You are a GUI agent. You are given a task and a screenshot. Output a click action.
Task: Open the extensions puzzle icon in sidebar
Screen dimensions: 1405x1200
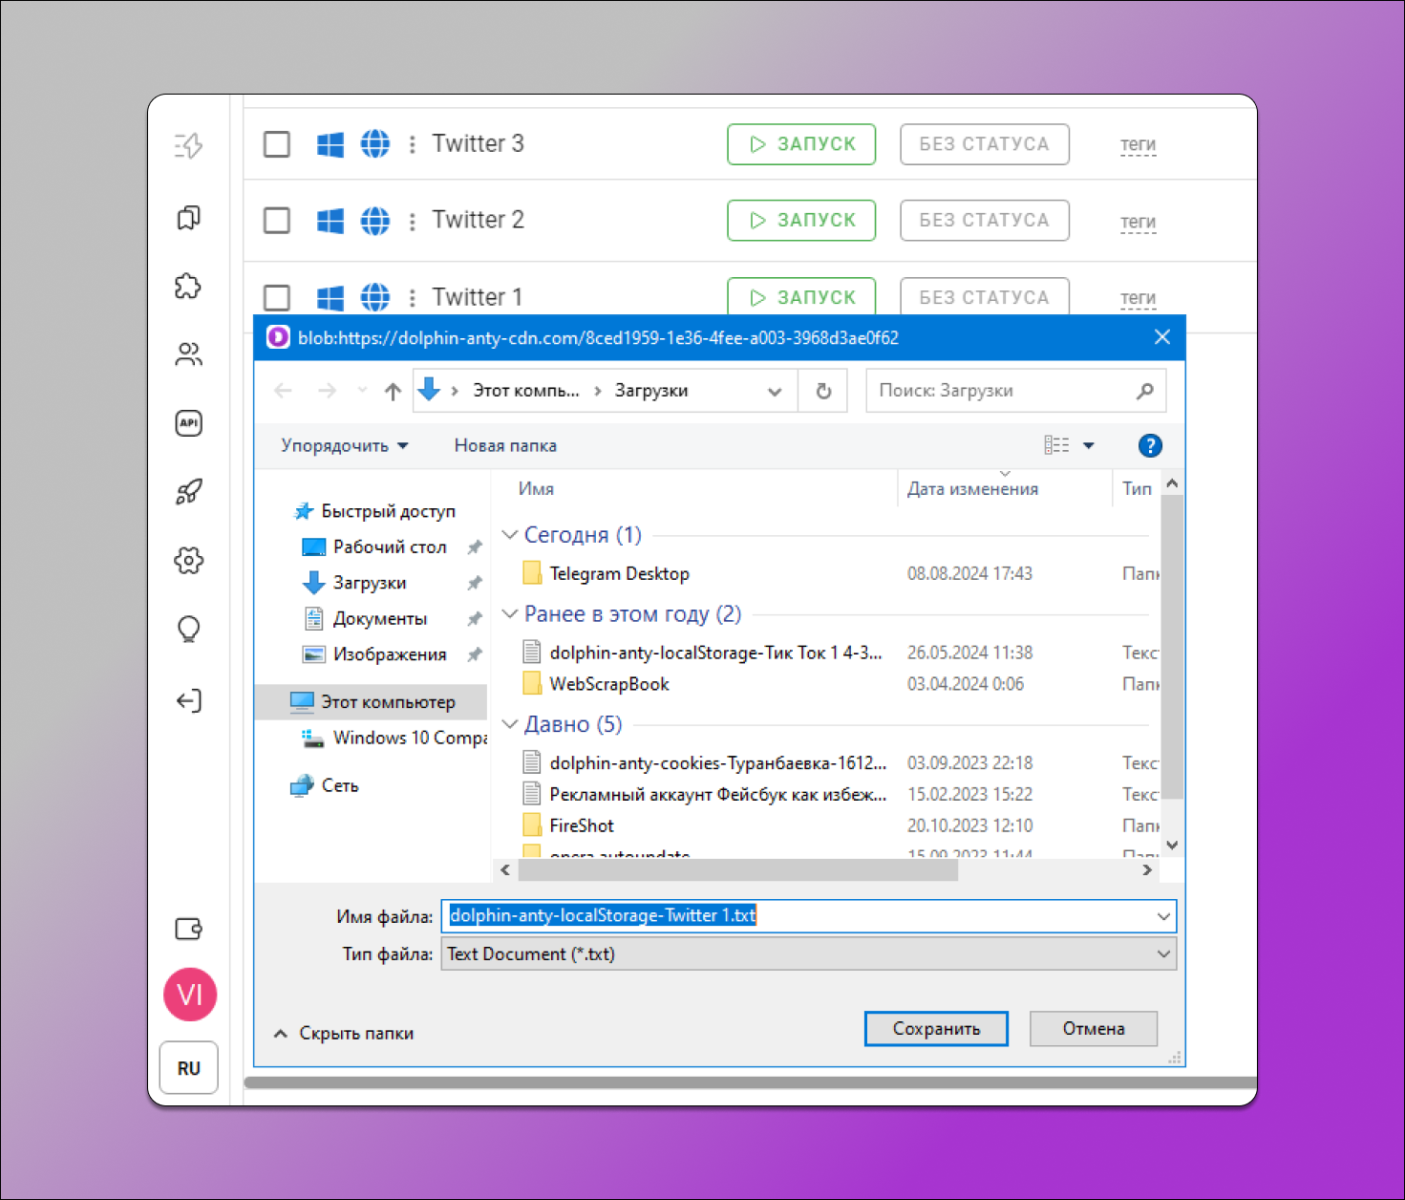(x=188, y=287)
